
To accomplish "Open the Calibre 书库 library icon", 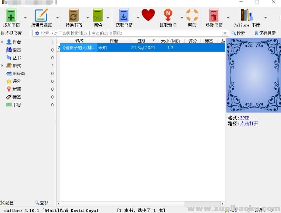I will click(x=246, y=16).
